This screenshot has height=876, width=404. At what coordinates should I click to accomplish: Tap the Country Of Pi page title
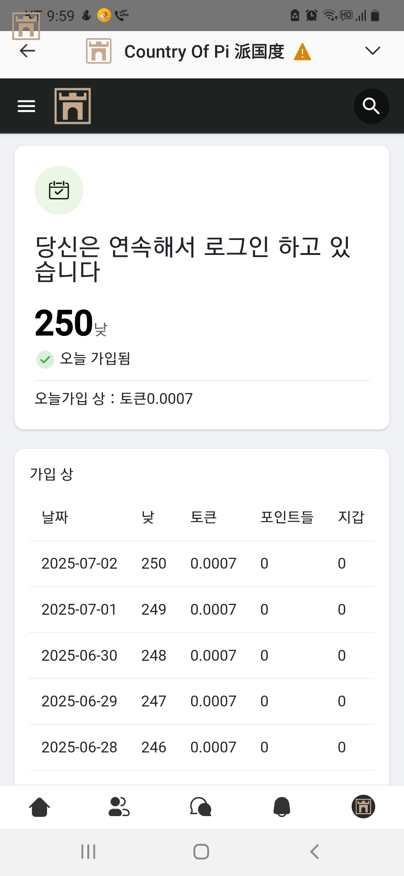point(204,52)
